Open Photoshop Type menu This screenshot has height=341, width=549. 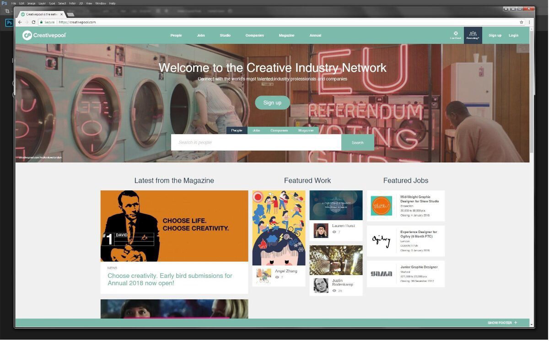pos(52,3)
